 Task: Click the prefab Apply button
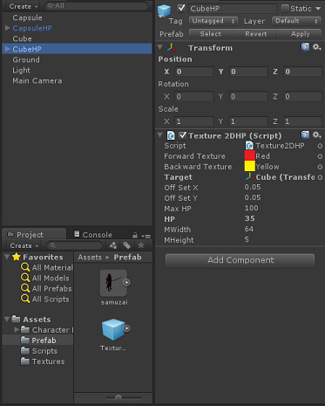tap(301, 34)
